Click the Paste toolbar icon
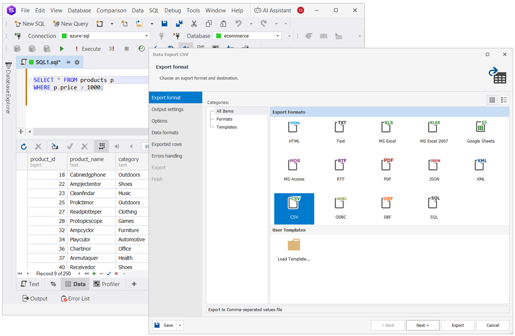The width and height of the screenshot is (515, 336). point(223,24)
